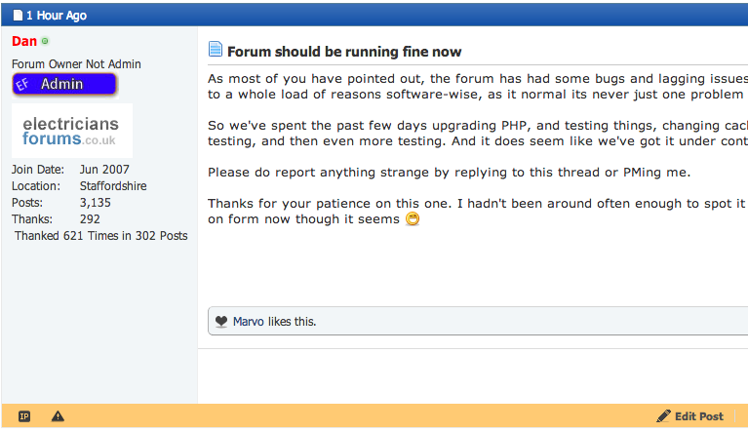The image size is (748, 432).
Task: Click the pencil icon next to Edit Post
Action: 663,416
